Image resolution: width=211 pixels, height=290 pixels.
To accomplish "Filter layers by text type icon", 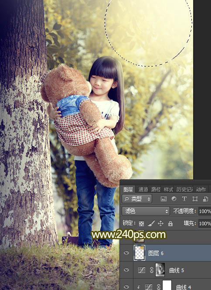I will [184, 199].
